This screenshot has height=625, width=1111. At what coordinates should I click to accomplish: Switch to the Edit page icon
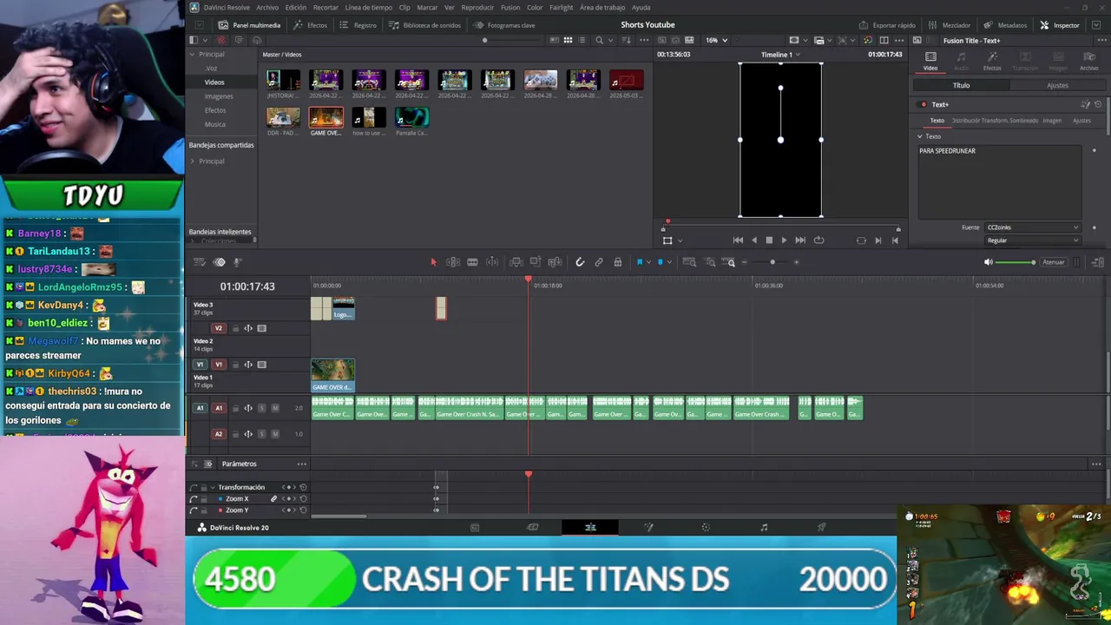[x=590, y=528]
